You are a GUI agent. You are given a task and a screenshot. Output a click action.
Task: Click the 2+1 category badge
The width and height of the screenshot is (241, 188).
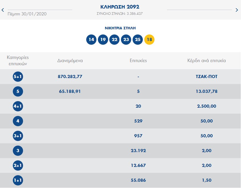pos(18,165)
